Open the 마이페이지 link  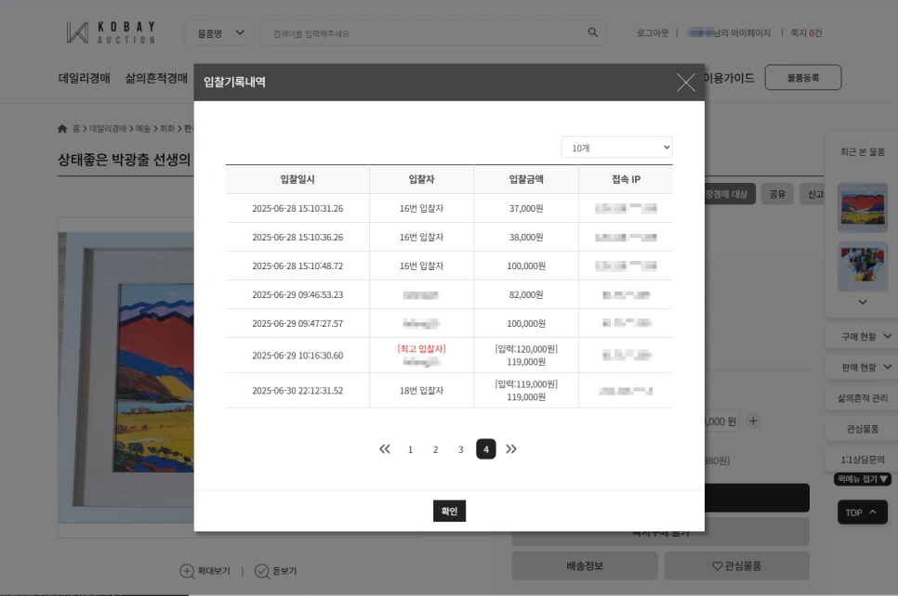[x=729, y=33]
